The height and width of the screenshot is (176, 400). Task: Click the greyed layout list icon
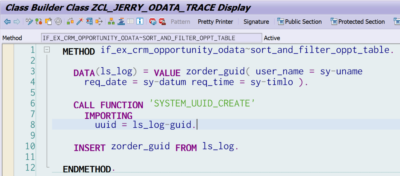pyautogui.click(x=130, y=22)
